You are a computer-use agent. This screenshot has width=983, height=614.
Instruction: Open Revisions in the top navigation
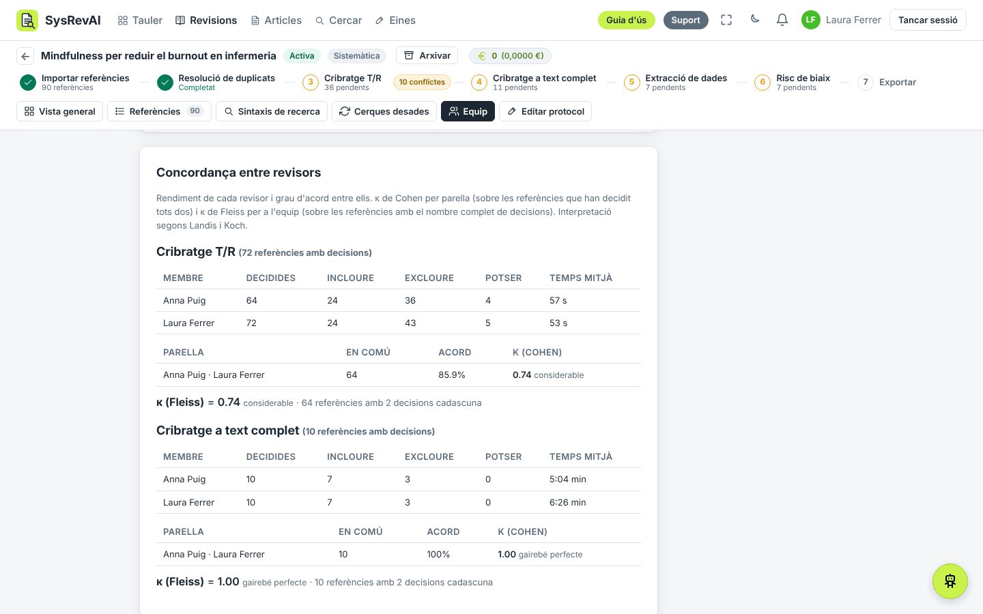(206, 20)
